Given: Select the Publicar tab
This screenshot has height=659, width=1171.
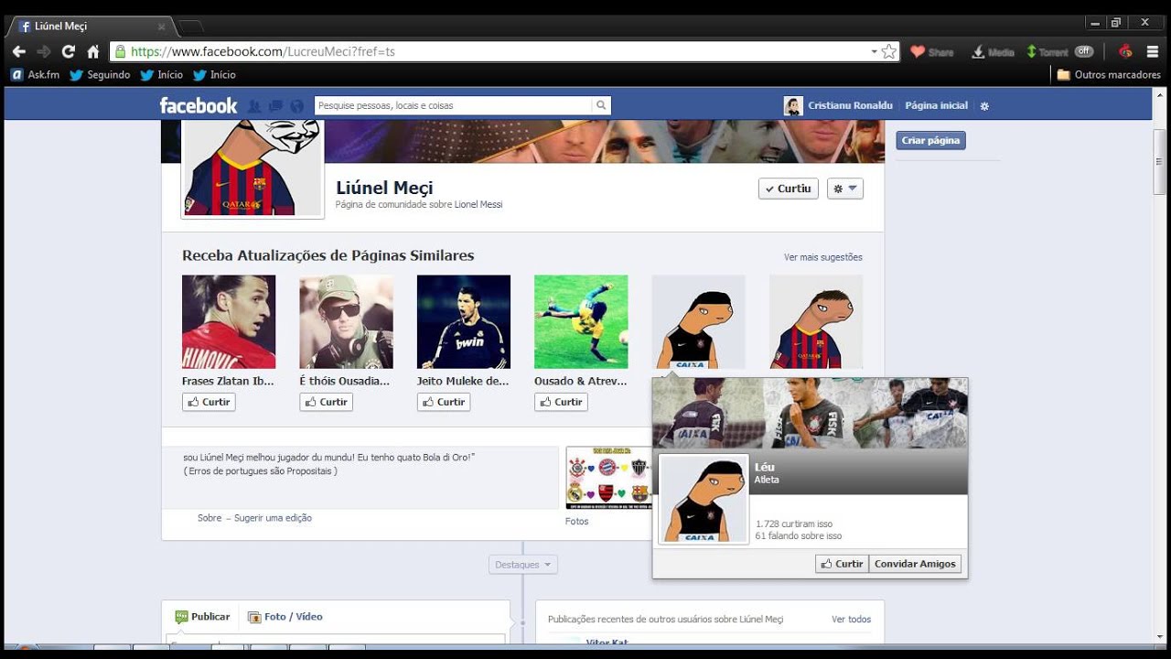Looking at the screenshot, I should click(x=202, y=617).
